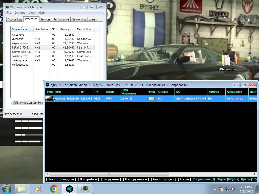The height and width of the screenshot is (194, 259).
Task: Click the Страна column header
Action: 165,92
